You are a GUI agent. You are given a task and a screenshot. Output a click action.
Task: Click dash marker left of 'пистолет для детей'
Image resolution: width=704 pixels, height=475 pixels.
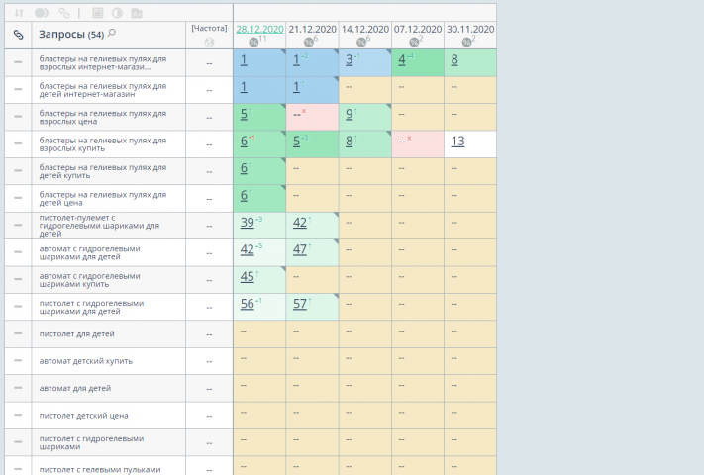pos(18,333)
